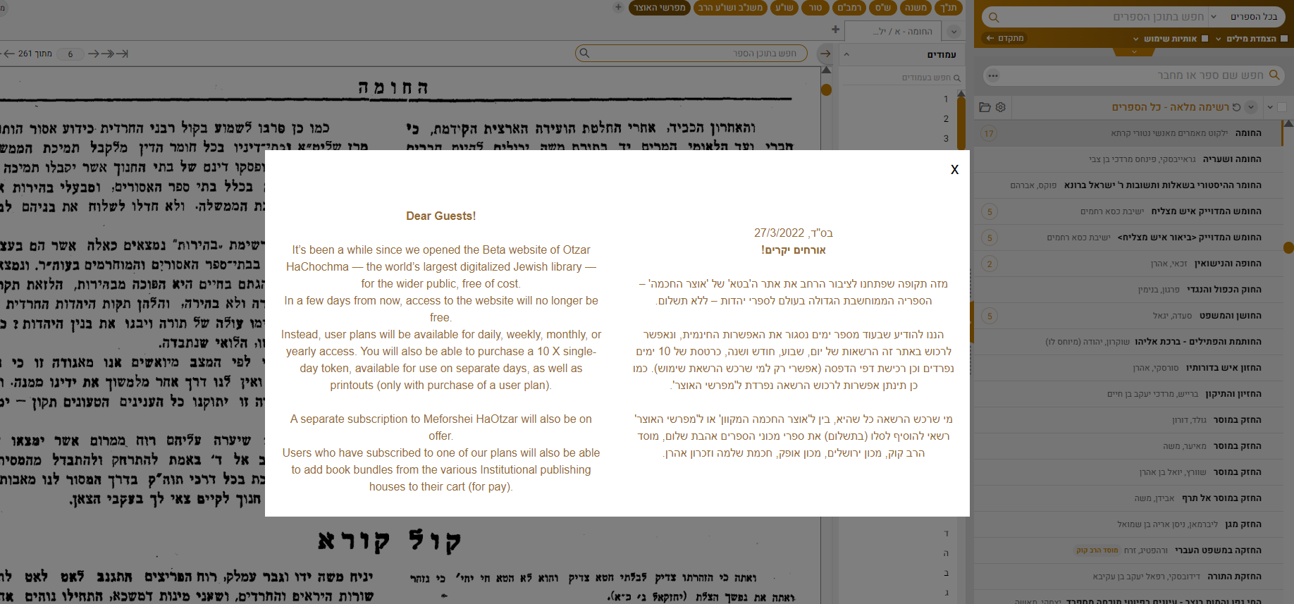This screenshot has height=604, width=1294.
Task: Switch to the החומה - א book tab
Action: coord(894,31)
